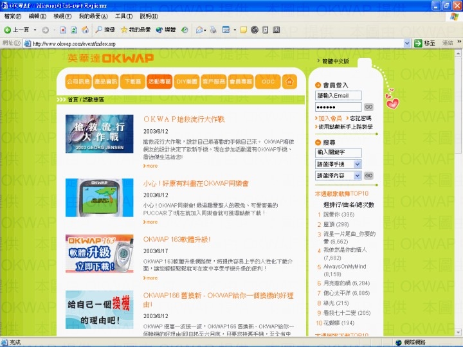Viewport: 463px width, 347px height.
Task: Open the 編輯(E) menu
Action: click(37, 16)
